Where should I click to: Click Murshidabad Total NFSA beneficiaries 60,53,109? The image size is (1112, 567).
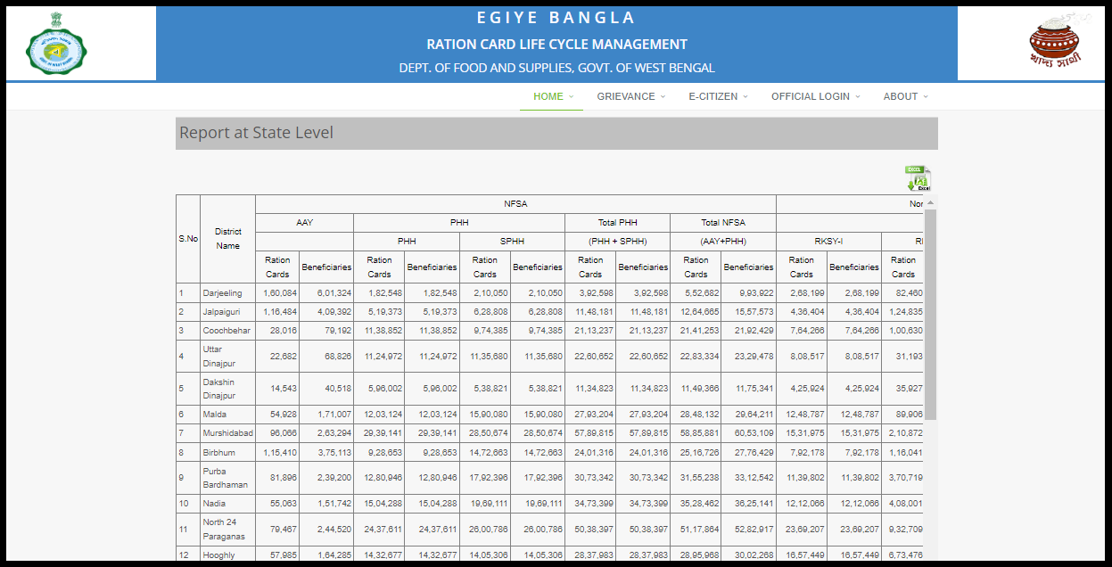754,433
